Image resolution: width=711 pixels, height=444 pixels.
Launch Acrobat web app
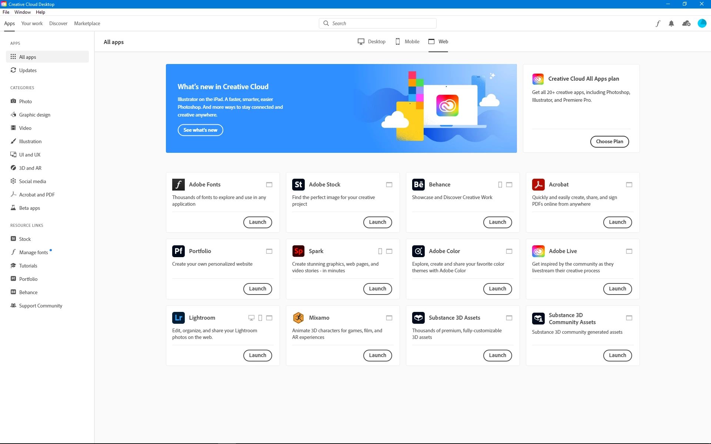click(x=617, y=222)
